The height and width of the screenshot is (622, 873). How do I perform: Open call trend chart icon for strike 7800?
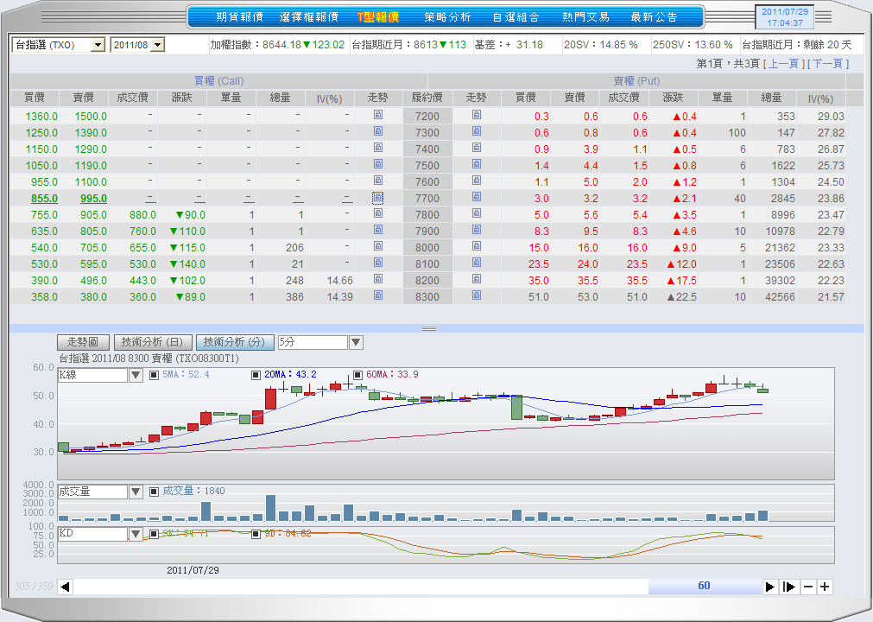[x=378, y=213]
